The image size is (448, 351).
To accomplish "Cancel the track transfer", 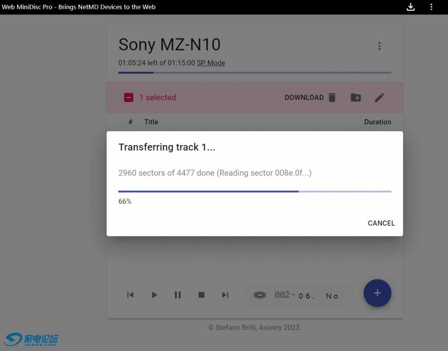I will pyautogui.click(x=381, y=223).
